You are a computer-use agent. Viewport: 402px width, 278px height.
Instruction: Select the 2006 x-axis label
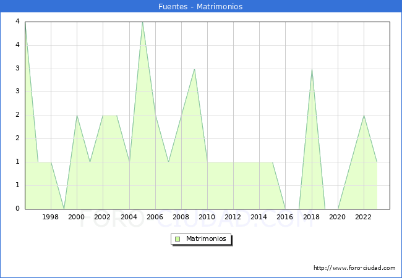point(155,217)
